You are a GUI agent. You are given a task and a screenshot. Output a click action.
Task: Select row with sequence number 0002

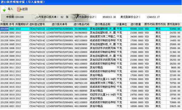click(x=91, y=33)
